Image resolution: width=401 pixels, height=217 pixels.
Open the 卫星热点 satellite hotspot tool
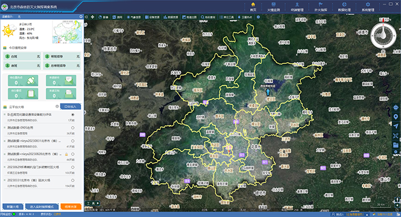(x=245, y=17)
